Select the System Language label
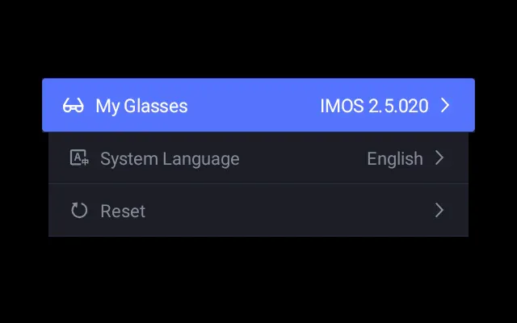 pos(170,158)
